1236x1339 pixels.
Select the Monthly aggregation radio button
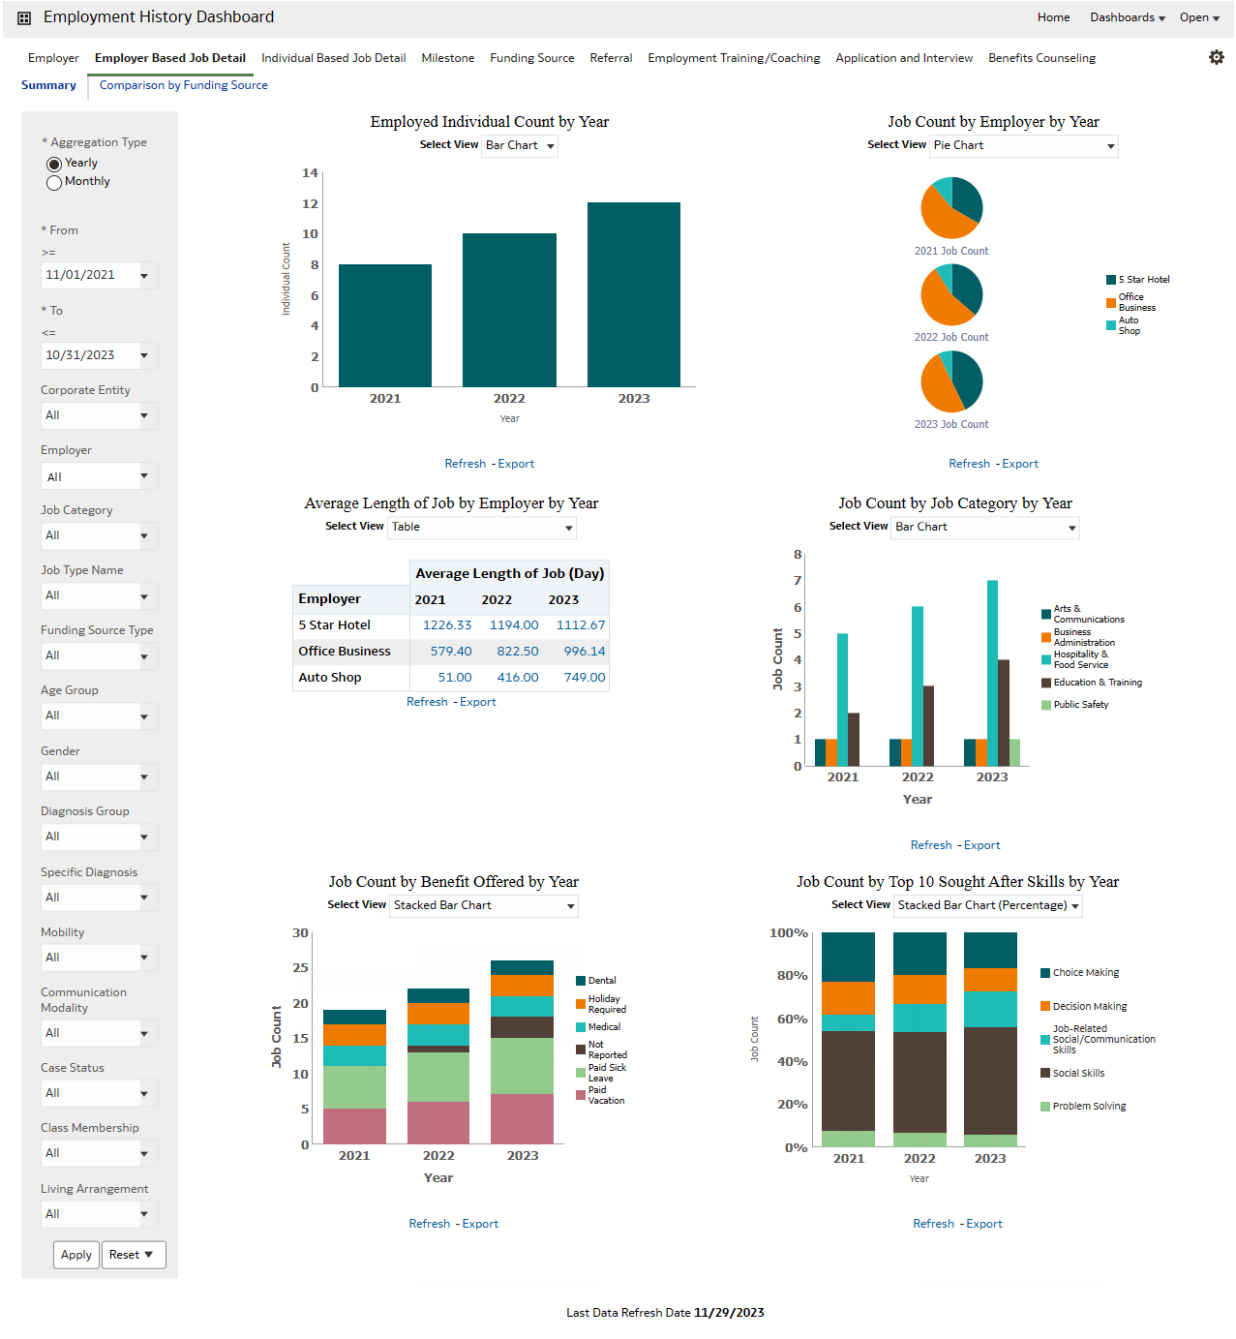click(x=54, y=183)
